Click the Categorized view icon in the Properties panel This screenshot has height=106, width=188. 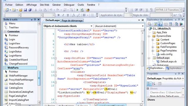[x=149, y=84]
